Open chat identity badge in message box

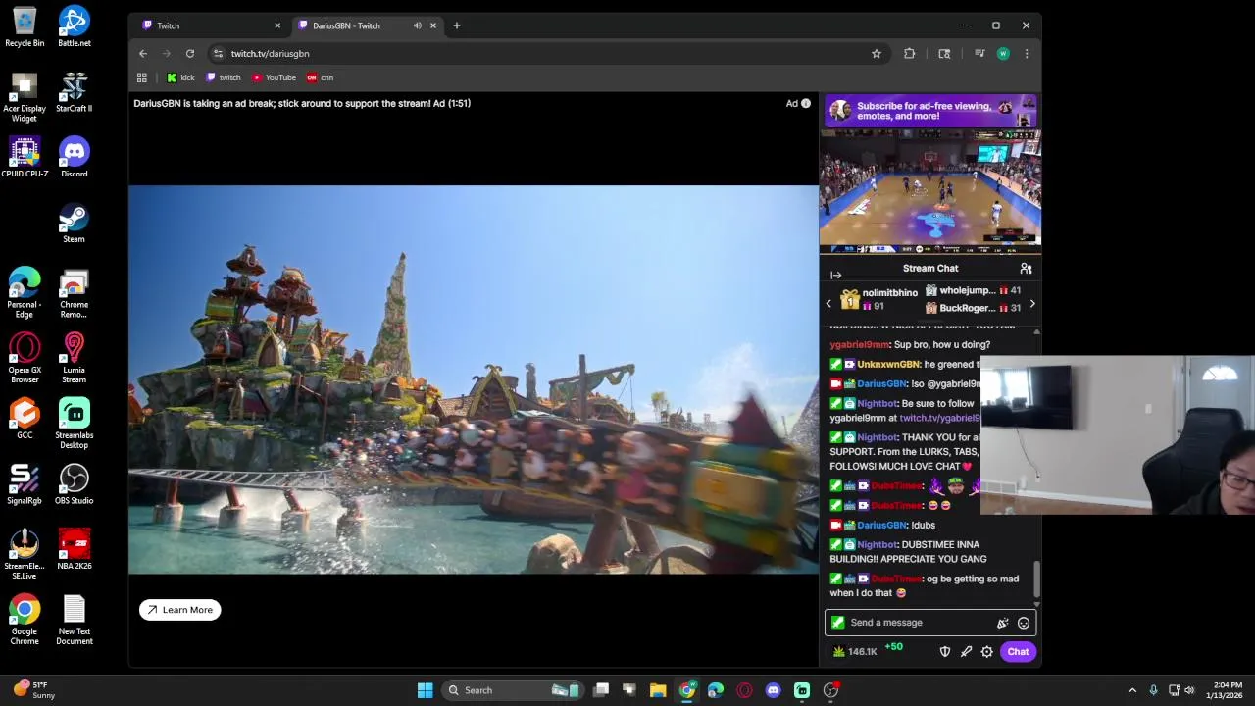pos(837,623)
